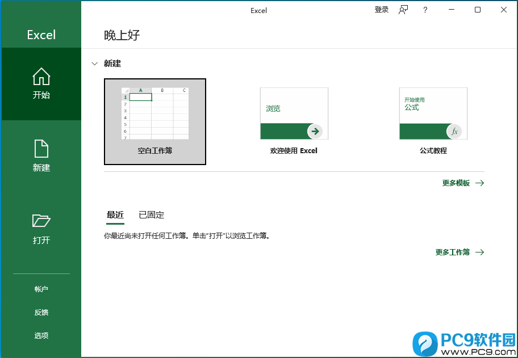
Task: Maximize the Excel window
Action: point(478,10)
